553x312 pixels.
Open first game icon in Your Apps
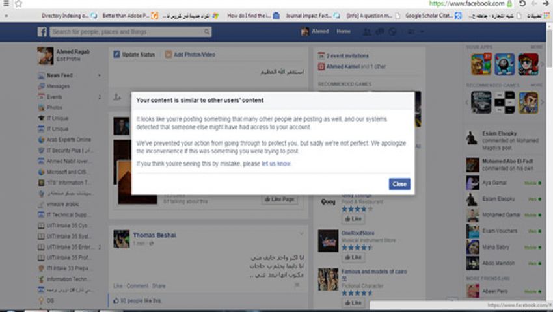tap(481, 64)
